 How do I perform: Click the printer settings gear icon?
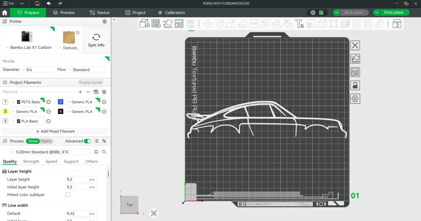[104, 21]
